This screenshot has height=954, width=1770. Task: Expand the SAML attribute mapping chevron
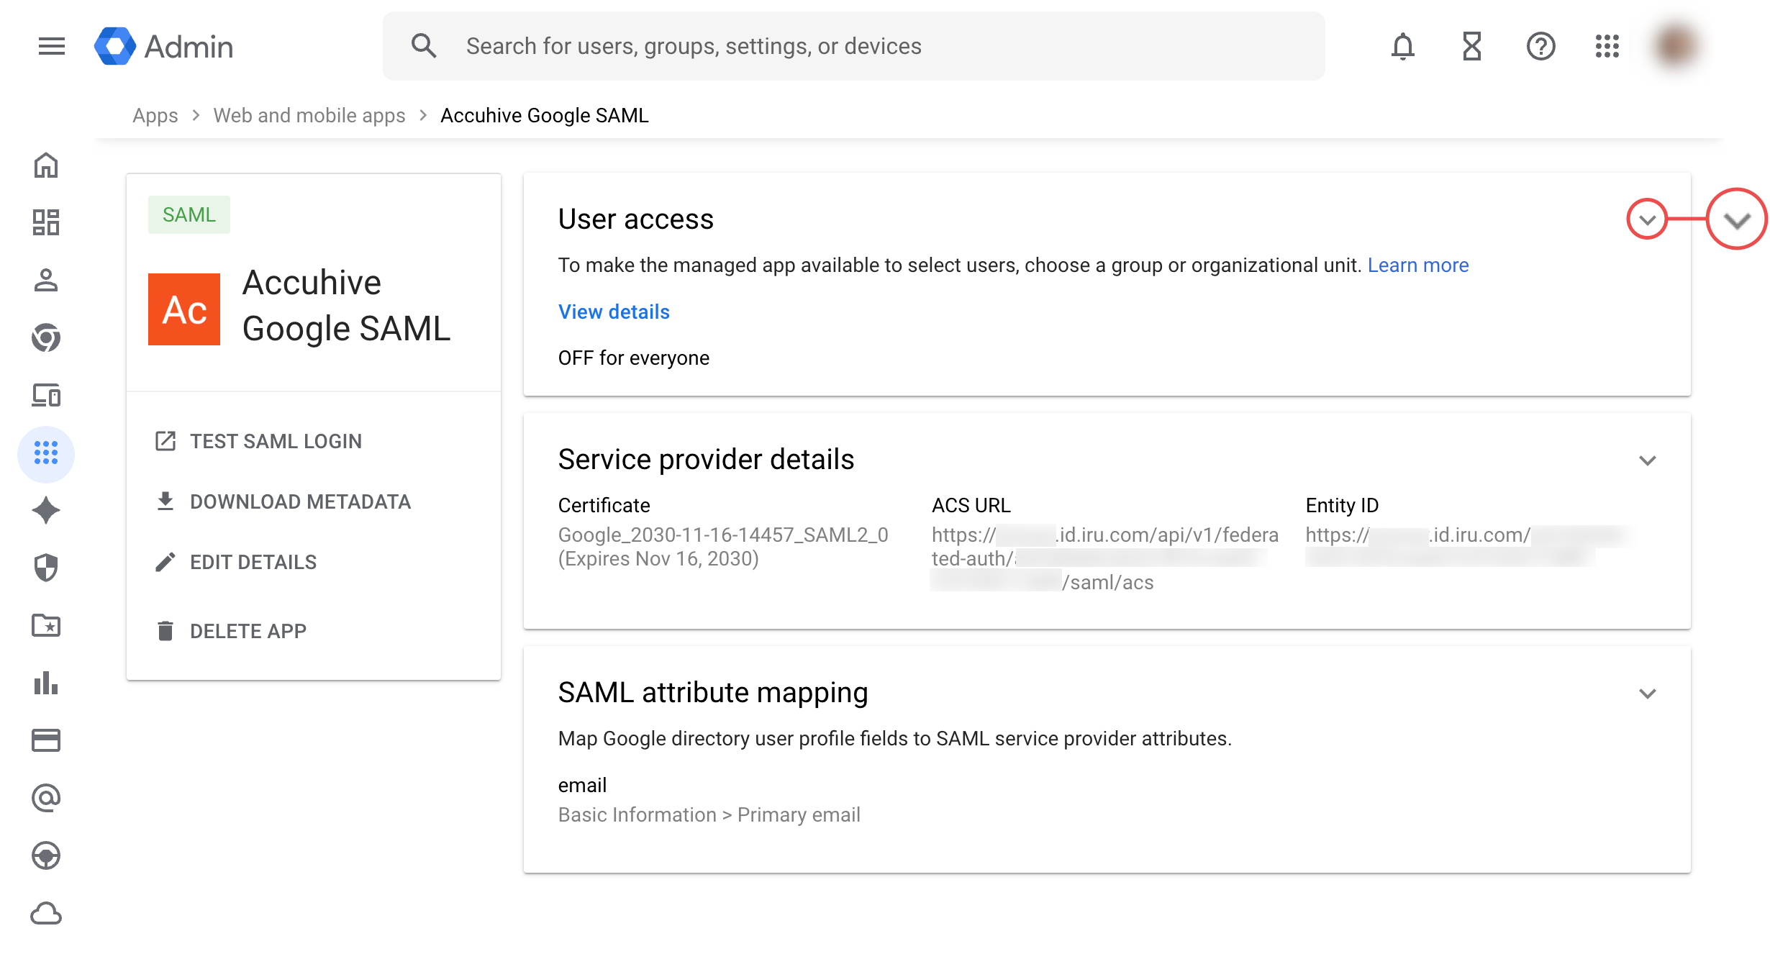tap(1647, 694)
